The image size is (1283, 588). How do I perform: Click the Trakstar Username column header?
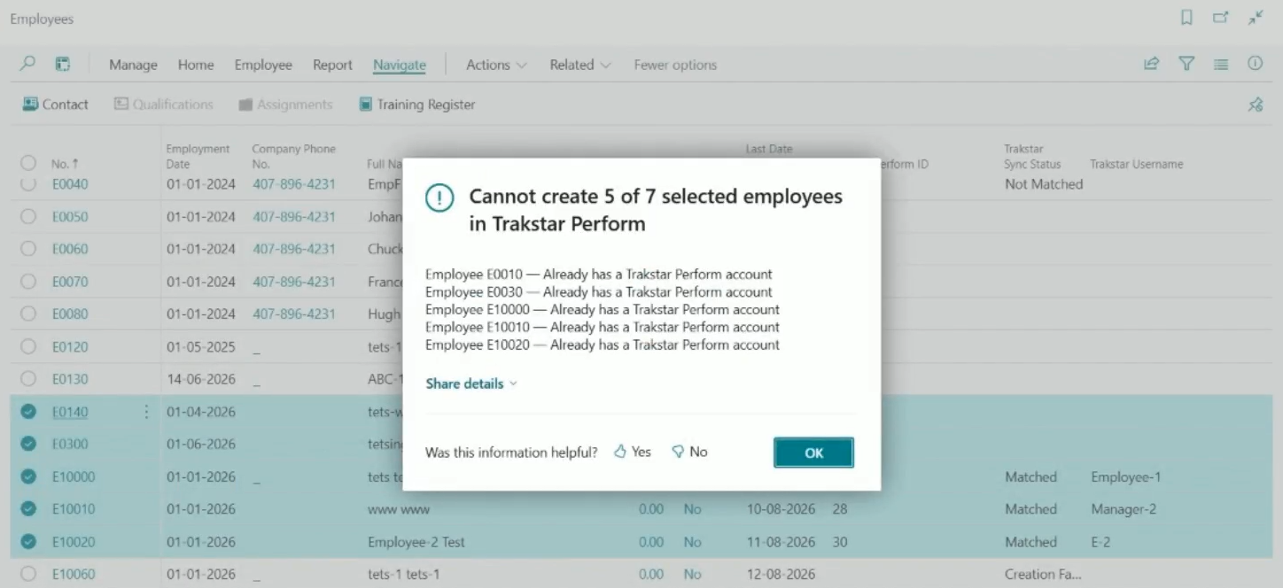pyautogui.click(x=1136, y=164)
